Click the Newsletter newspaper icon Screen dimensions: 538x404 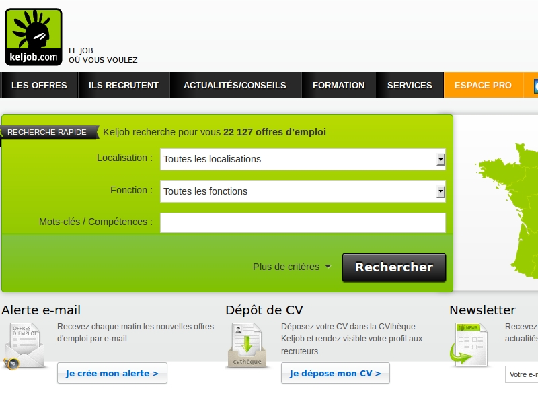(x=469, y=345)
